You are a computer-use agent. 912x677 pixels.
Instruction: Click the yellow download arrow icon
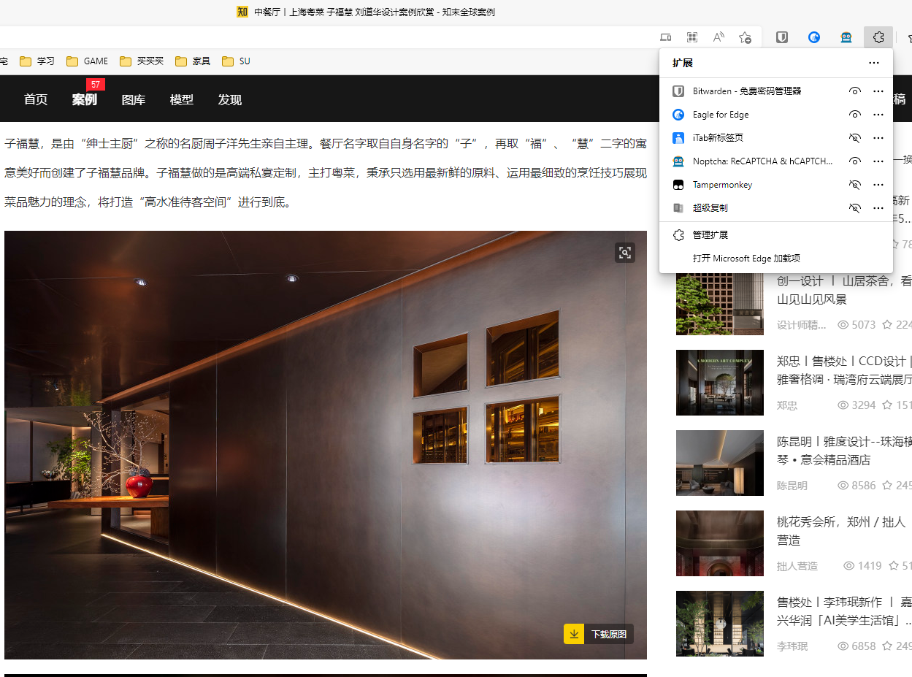pos(574,634)
